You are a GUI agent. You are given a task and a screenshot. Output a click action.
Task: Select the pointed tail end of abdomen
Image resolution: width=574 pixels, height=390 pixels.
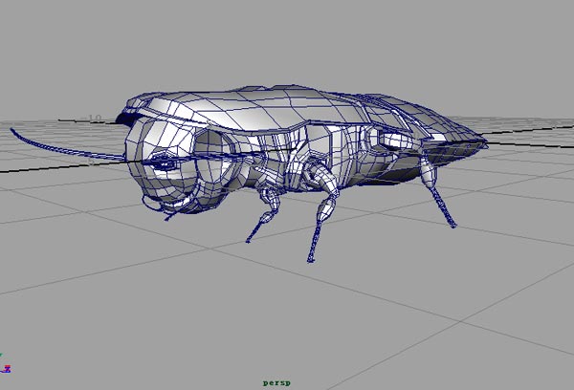(x=483, y=143)
